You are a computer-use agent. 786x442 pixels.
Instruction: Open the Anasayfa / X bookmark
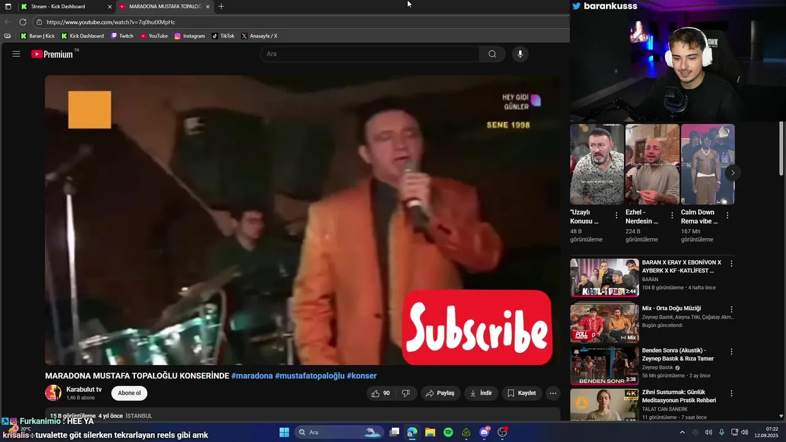(x=259, y=36)
